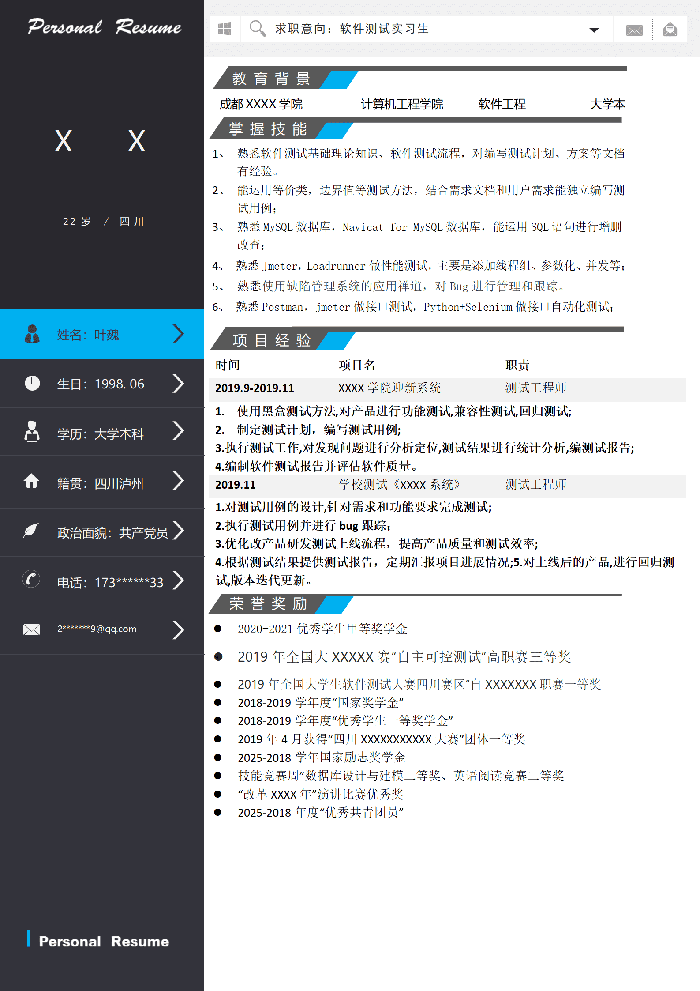Expand the chevron on 姓名 row
Viewport: 700px width, 991px height.
coord(178,334)
